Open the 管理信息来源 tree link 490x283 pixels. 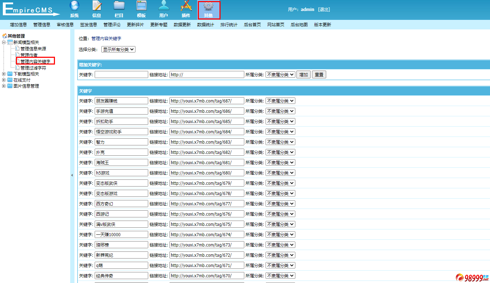coord(33,49)
